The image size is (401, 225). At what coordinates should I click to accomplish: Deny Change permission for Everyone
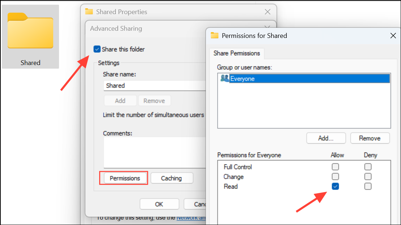click(x=368, y=177)
